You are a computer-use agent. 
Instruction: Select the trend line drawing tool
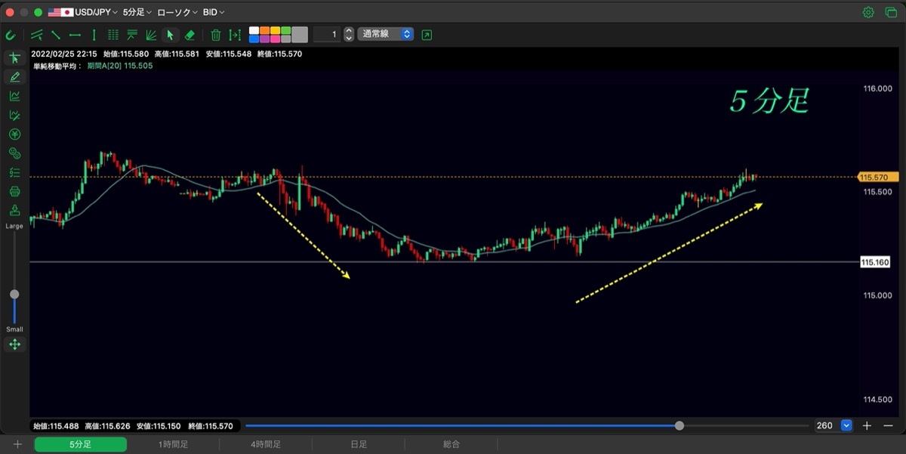56,35
